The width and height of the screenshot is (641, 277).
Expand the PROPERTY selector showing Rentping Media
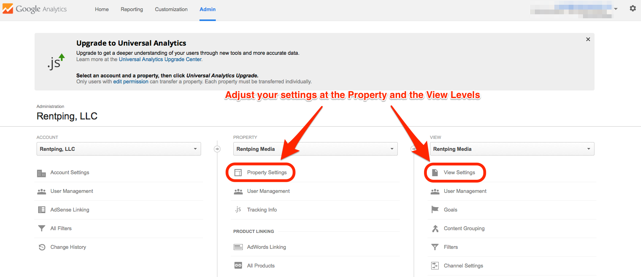tap(316, 149)
